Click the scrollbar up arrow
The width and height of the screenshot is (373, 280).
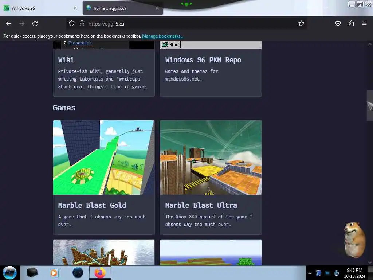click(370, 44)
